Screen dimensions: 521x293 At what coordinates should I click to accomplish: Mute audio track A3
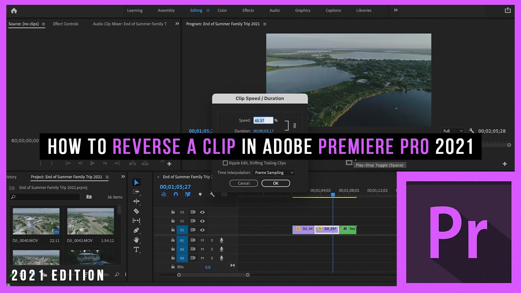(x=202, y=258)
